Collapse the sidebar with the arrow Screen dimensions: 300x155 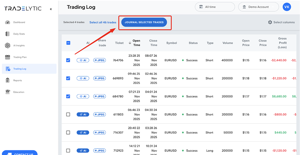tap(51, 8)
